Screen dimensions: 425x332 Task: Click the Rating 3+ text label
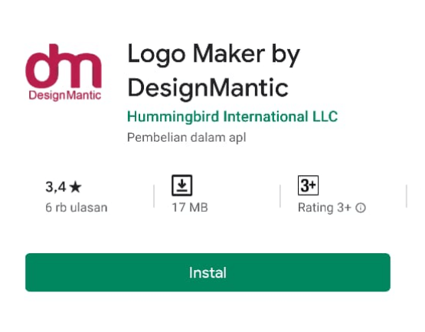click(x=325, y=208)
